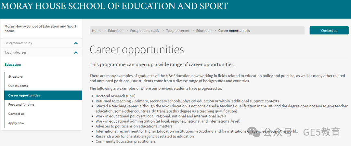
Task: Select Structure in the sidebar menu
Action: coord(16,77)
